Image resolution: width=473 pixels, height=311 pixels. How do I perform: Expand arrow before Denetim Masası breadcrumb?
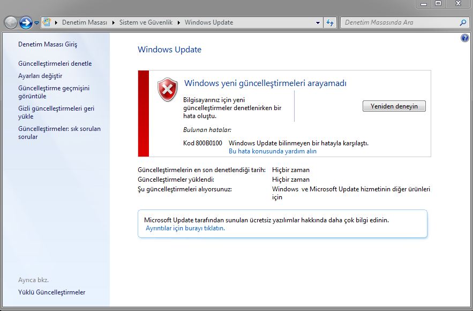[x=56, y=22]
